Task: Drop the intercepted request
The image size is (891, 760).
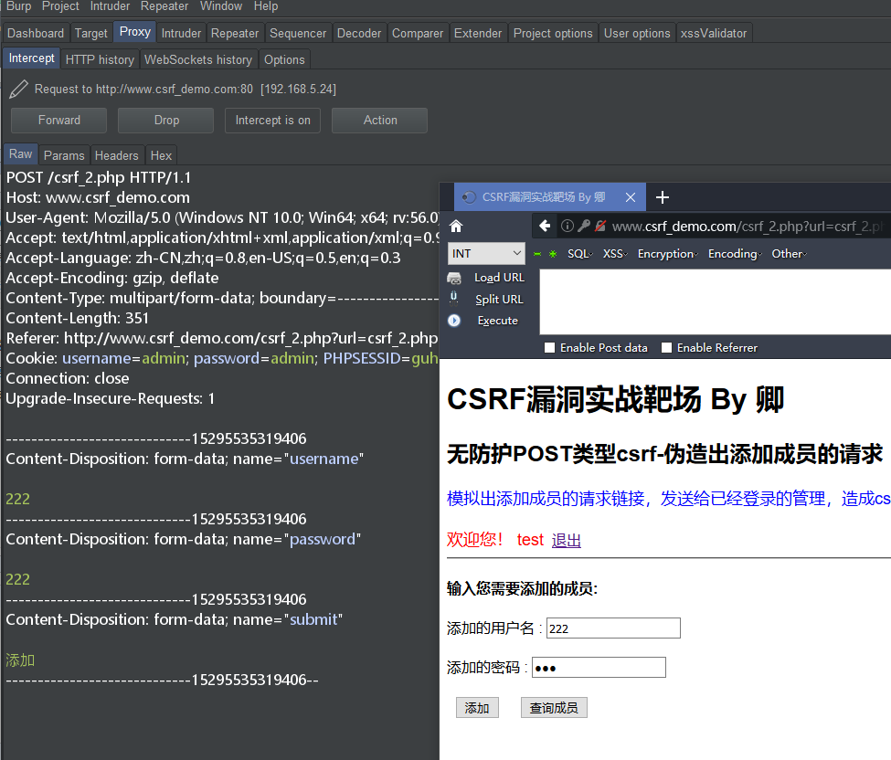Action: click(166, 121)
